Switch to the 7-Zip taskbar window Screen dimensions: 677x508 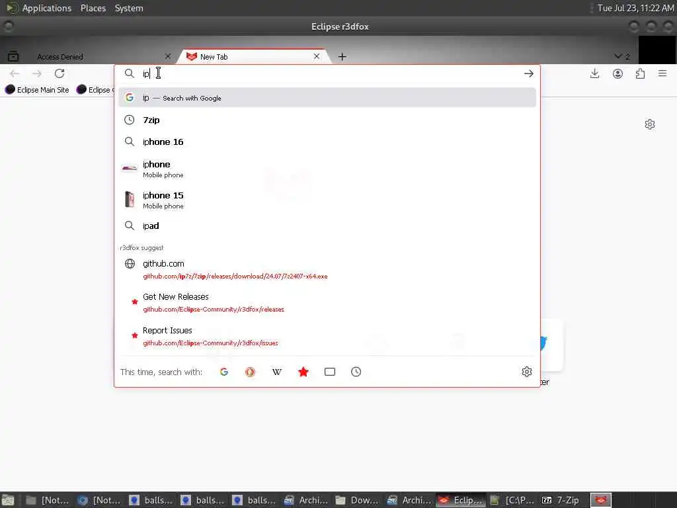pyautogui.click(x=561, y=500)
